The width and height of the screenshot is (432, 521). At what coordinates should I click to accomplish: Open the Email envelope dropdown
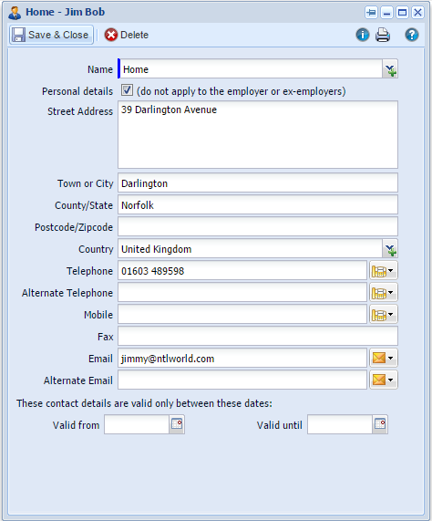(x=383, y=359)
